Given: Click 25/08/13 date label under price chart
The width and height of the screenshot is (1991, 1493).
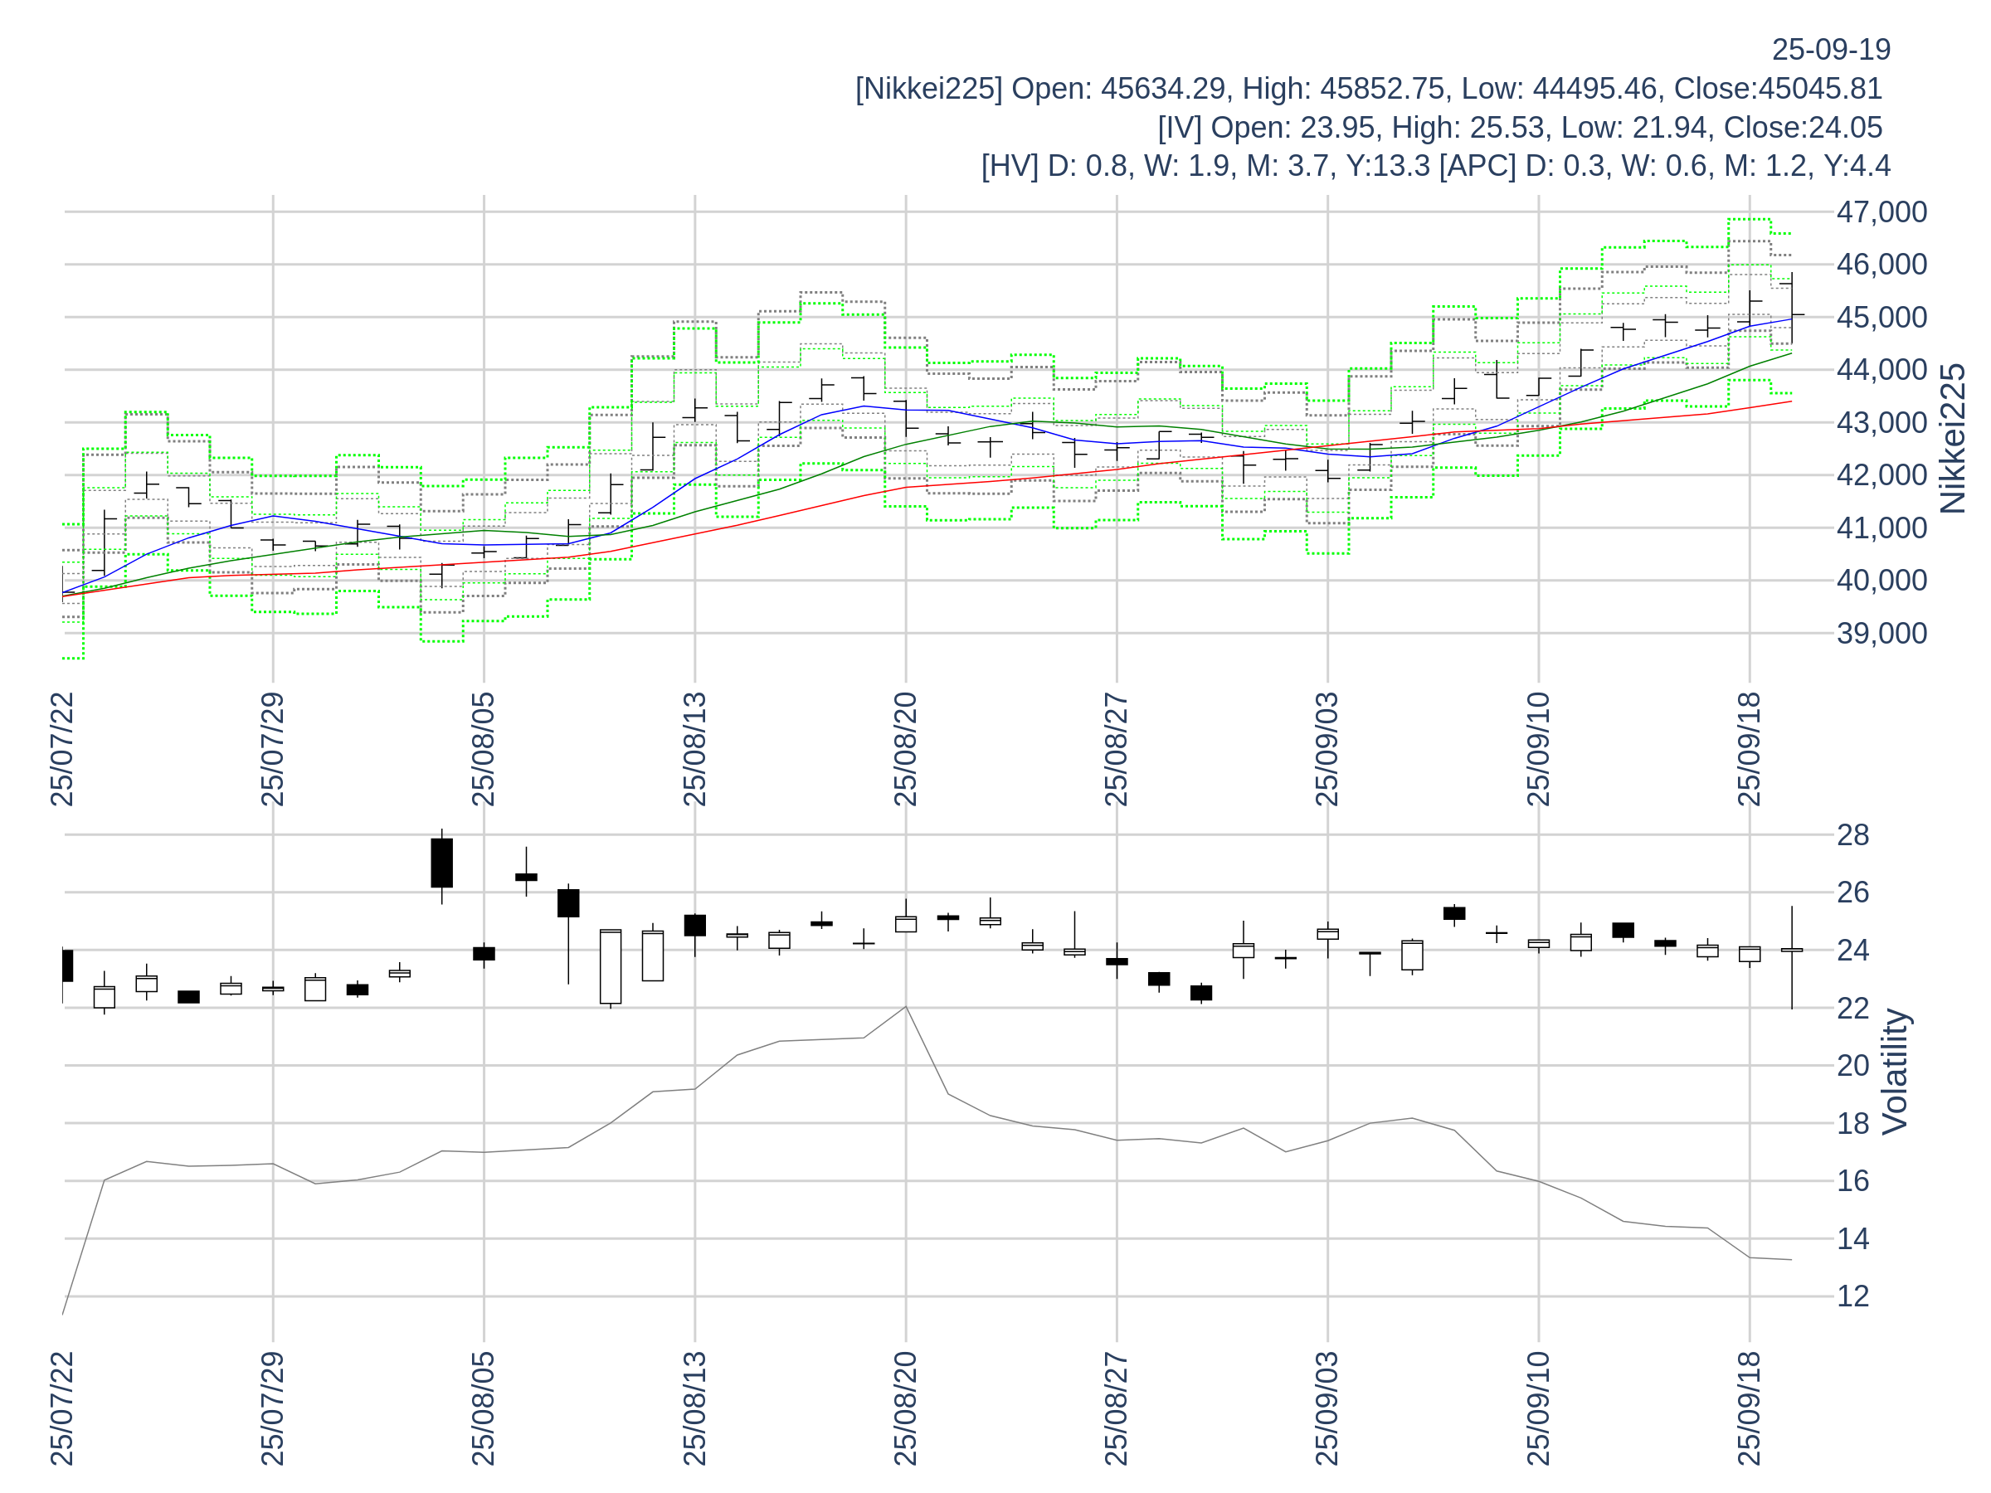Looking at the screenshot, I should 695,749.
